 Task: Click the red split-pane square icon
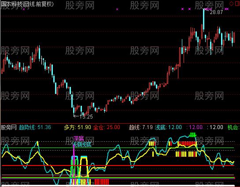point(237,4)
